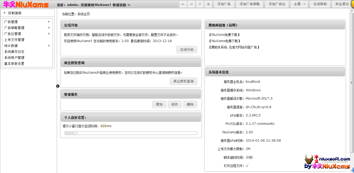Click the 在线升级 upgrade button

point(187,50)
